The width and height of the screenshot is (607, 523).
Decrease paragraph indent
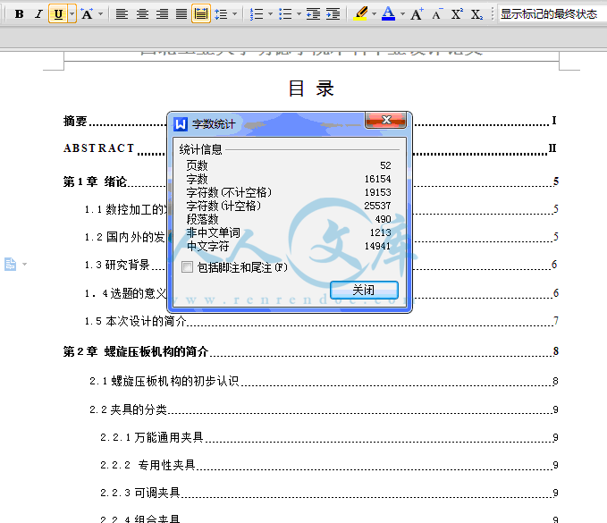click(313, 14)
